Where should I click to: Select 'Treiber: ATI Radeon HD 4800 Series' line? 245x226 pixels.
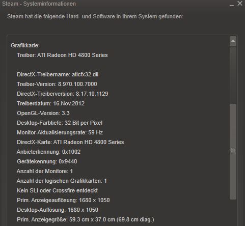[x=62, y=55]
